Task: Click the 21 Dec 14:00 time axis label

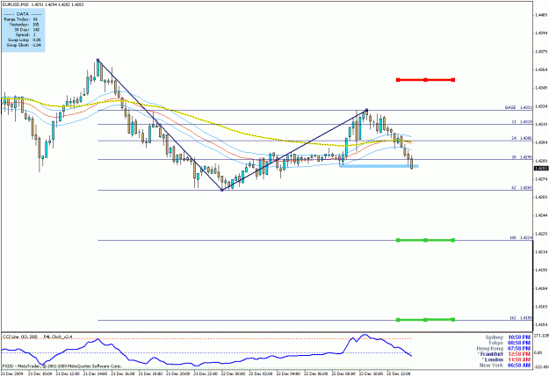Action: tap(95, 373)
